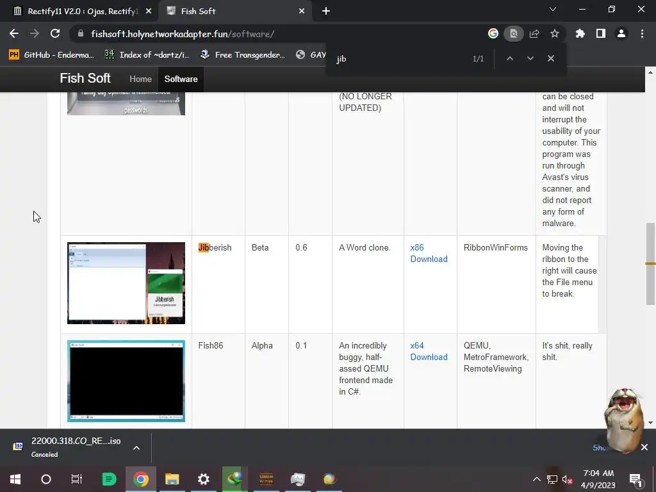Click the scrollbar down arrow
The image size is (656, 492).
pos(650,423)
